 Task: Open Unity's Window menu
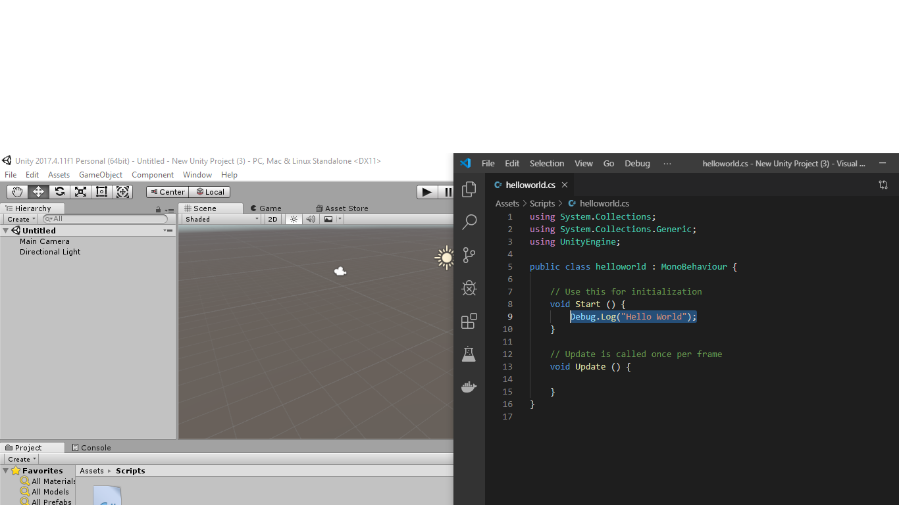[x=197, y=175]
